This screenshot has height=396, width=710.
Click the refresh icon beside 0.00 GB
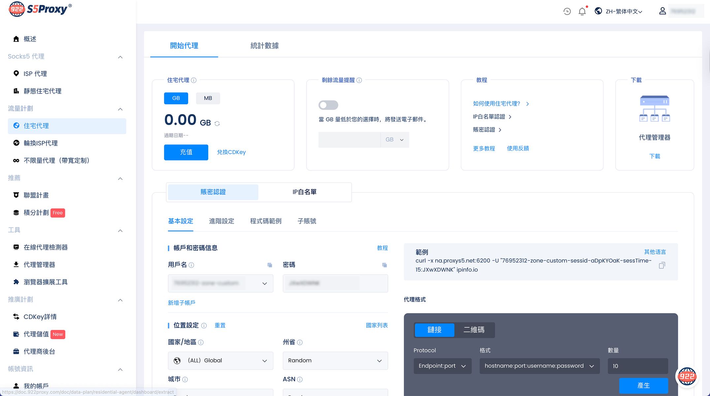tap(217, 123)
